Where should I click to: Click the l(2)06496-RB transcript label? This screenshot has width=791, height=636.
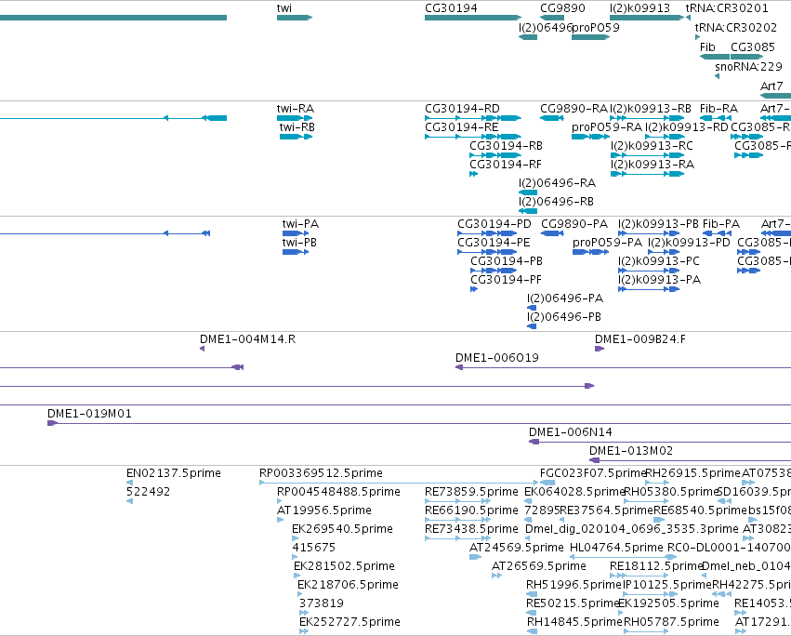point(557,202)
